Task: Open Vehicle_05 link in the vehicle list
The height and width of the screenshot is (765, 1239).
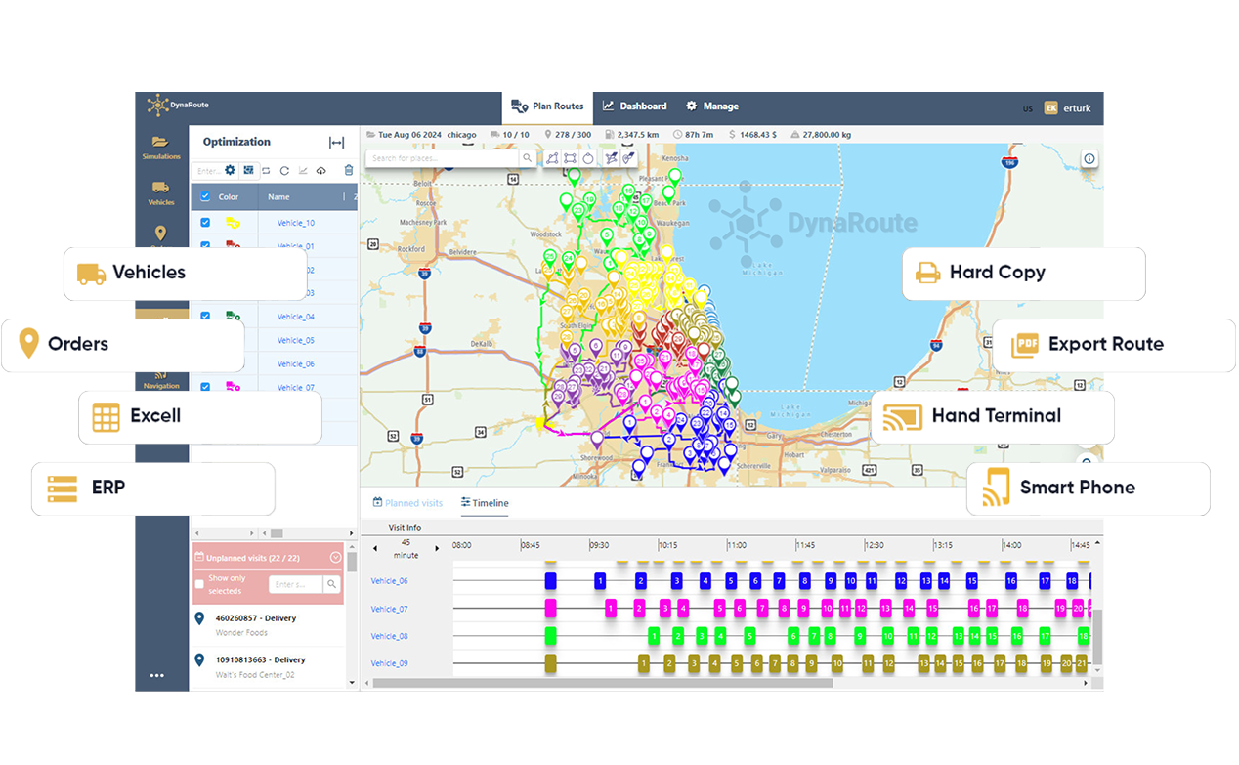Action: tap(296, 340)
